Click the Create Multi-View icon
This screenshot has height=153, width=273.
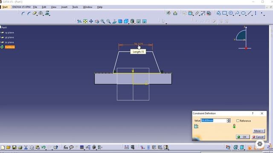(120, 21)
